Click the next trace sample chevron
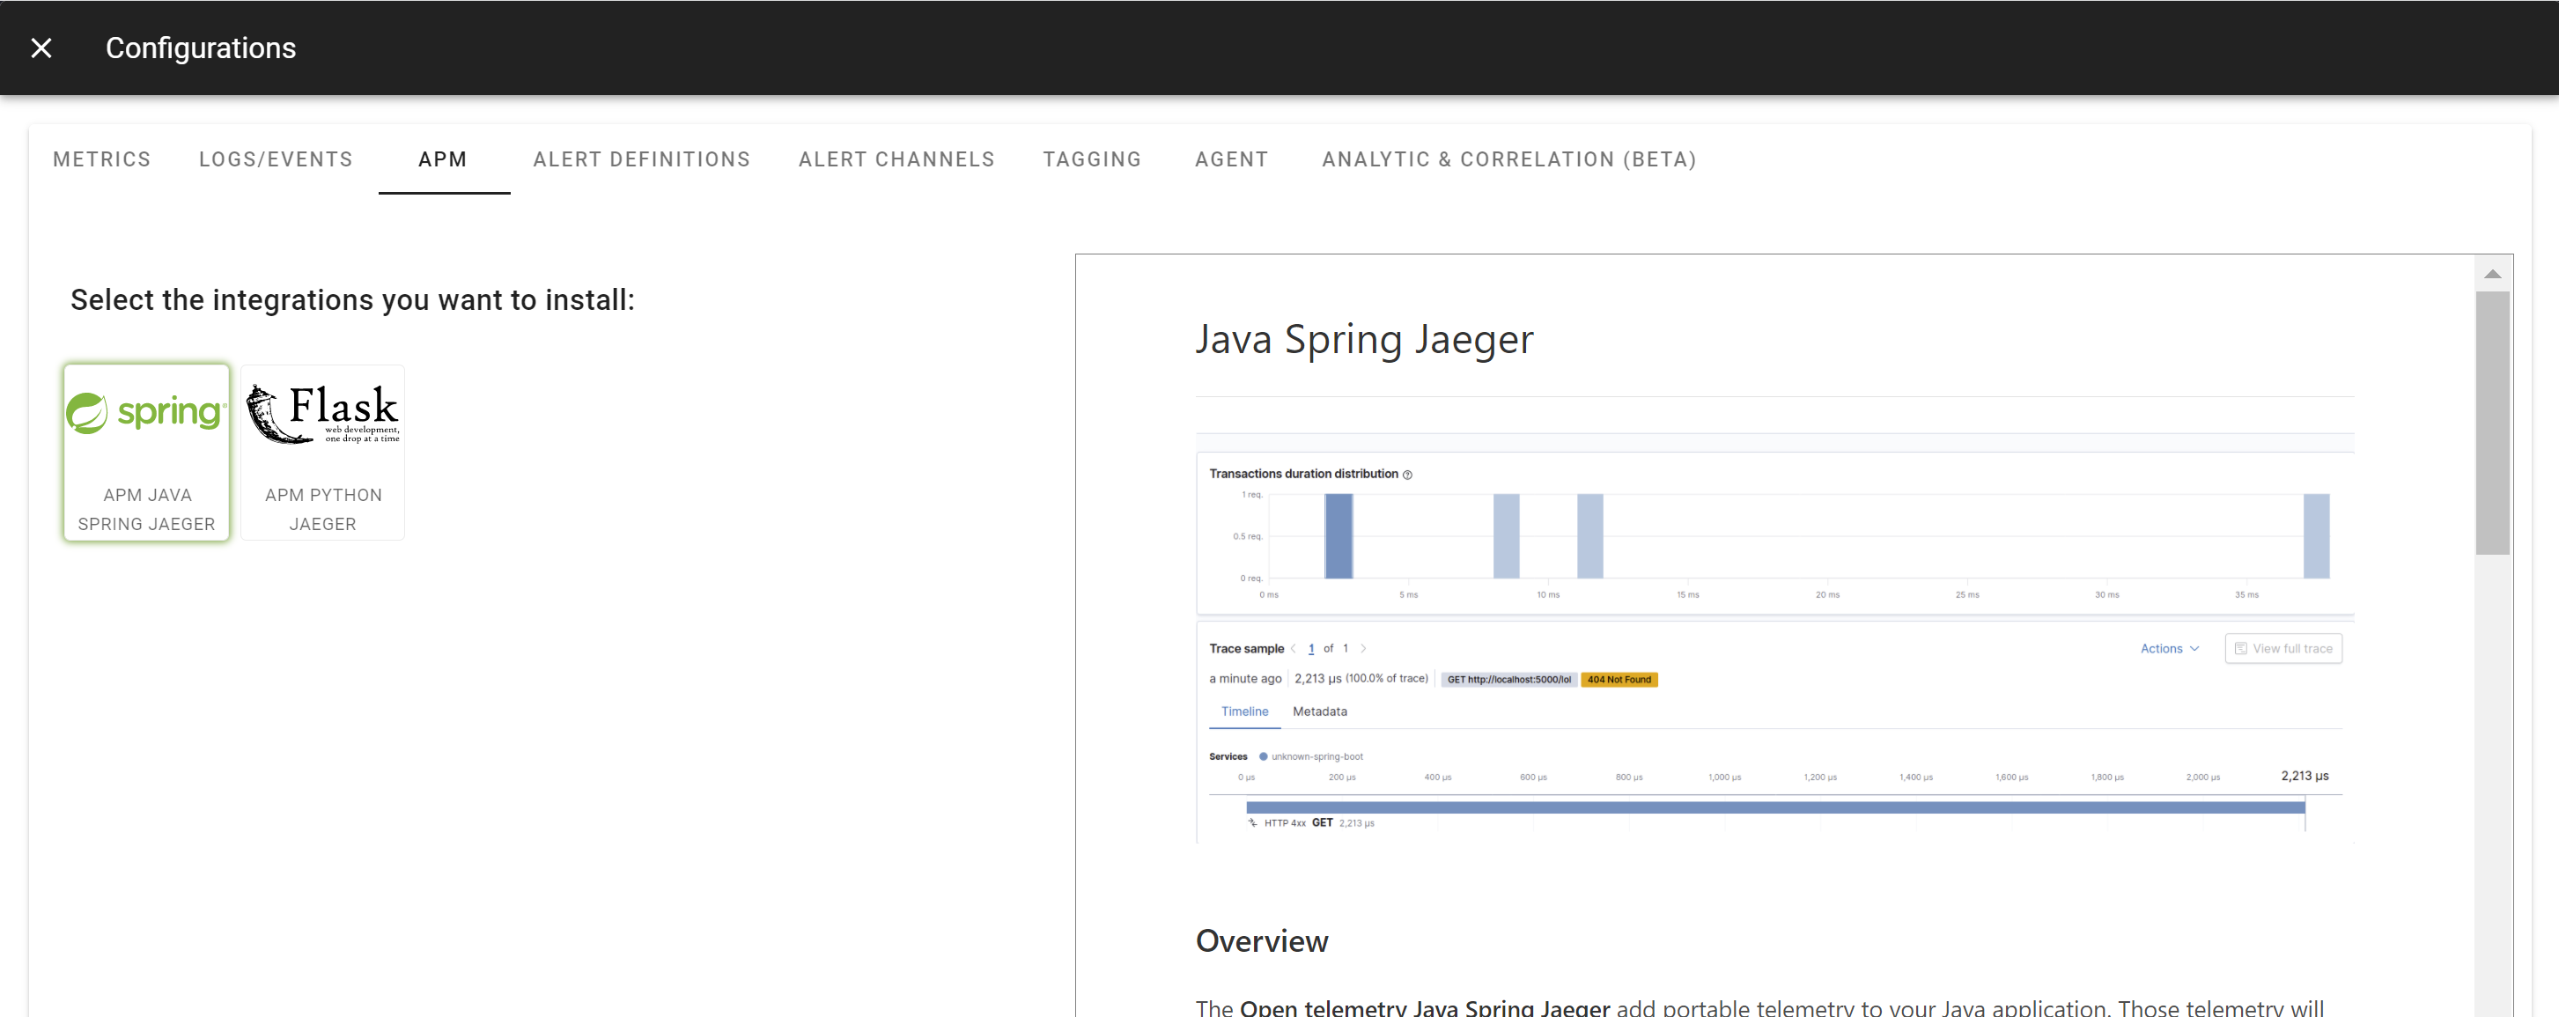 [x=1363, y=649]
